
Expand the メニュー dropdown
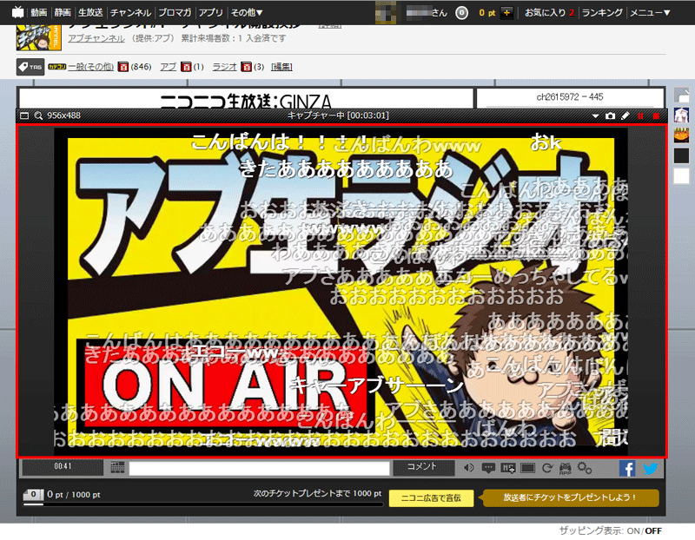pyautogui.click(x=650, y=12)
